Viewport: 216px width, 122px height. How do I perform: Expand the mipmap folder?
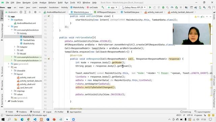[12, 91]
